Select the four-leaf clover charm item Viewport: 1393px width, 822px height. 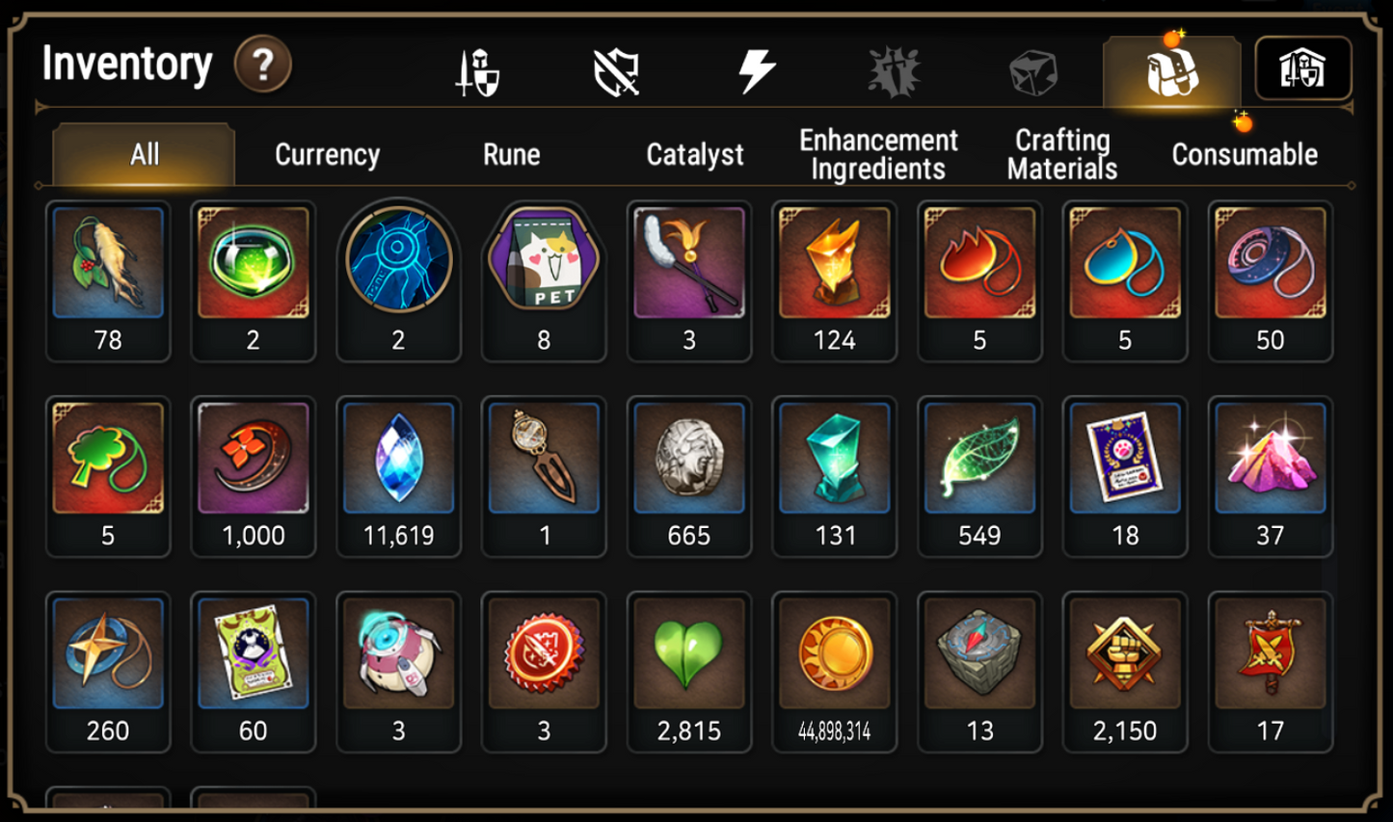(108, 476)
